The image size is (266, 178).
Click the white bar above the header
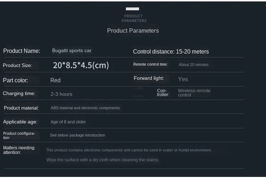(x=132, y=9)
